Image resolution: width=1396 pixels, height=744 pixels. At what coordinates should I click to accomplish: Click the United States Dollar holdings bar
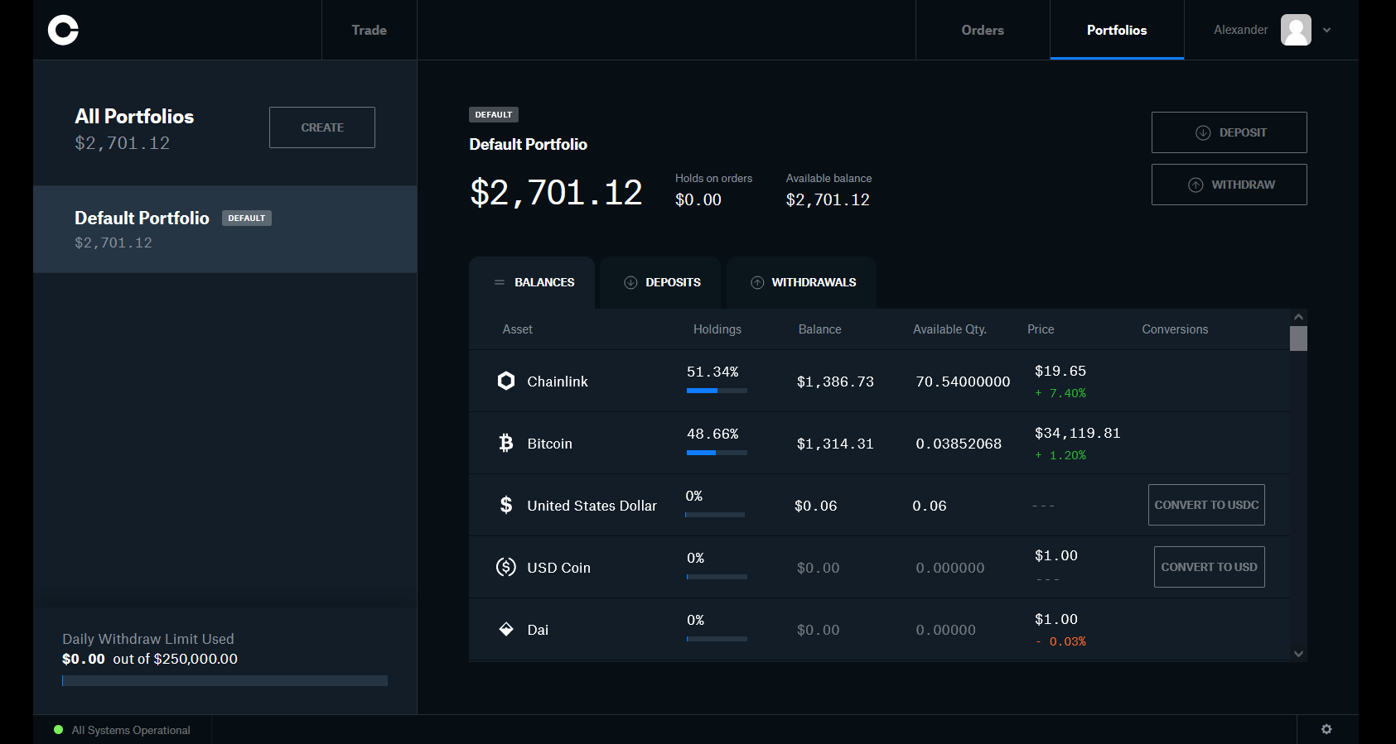click(715, 515)
